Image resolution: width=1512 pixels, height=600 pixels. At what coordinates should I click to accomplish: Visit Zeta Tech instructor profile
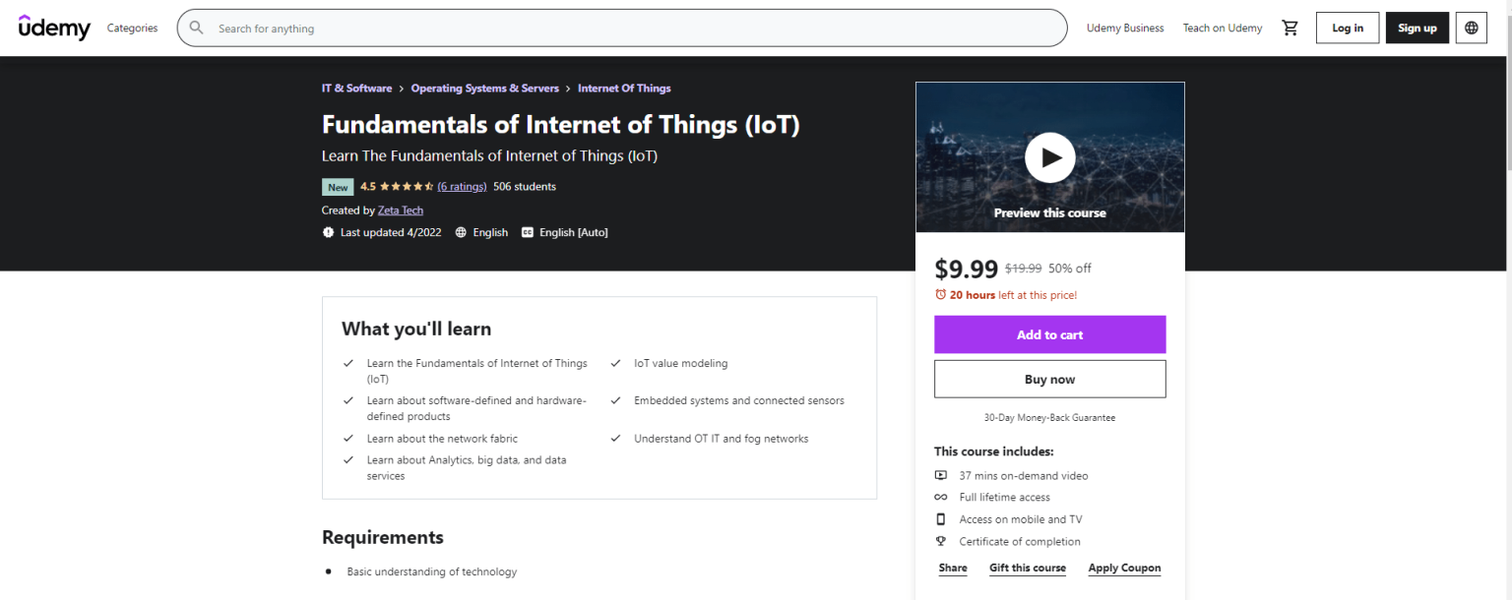tap(400, 210)
